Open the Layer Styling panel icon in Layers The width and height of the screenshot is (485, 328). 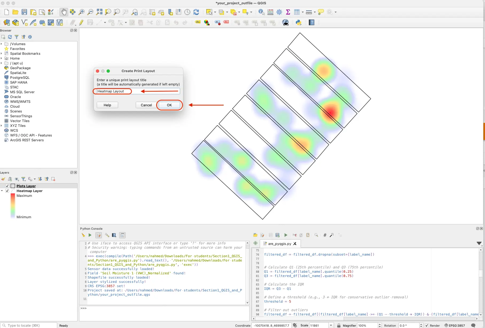pos(3,179)
